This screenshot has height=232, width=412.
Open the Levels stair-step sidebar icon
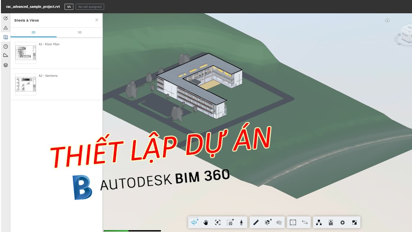tap(5, 55)
